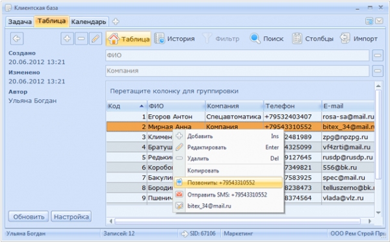Click the minus delete record toolbar icon
Viewport: 390px width, 242px height.
point(81,38)
